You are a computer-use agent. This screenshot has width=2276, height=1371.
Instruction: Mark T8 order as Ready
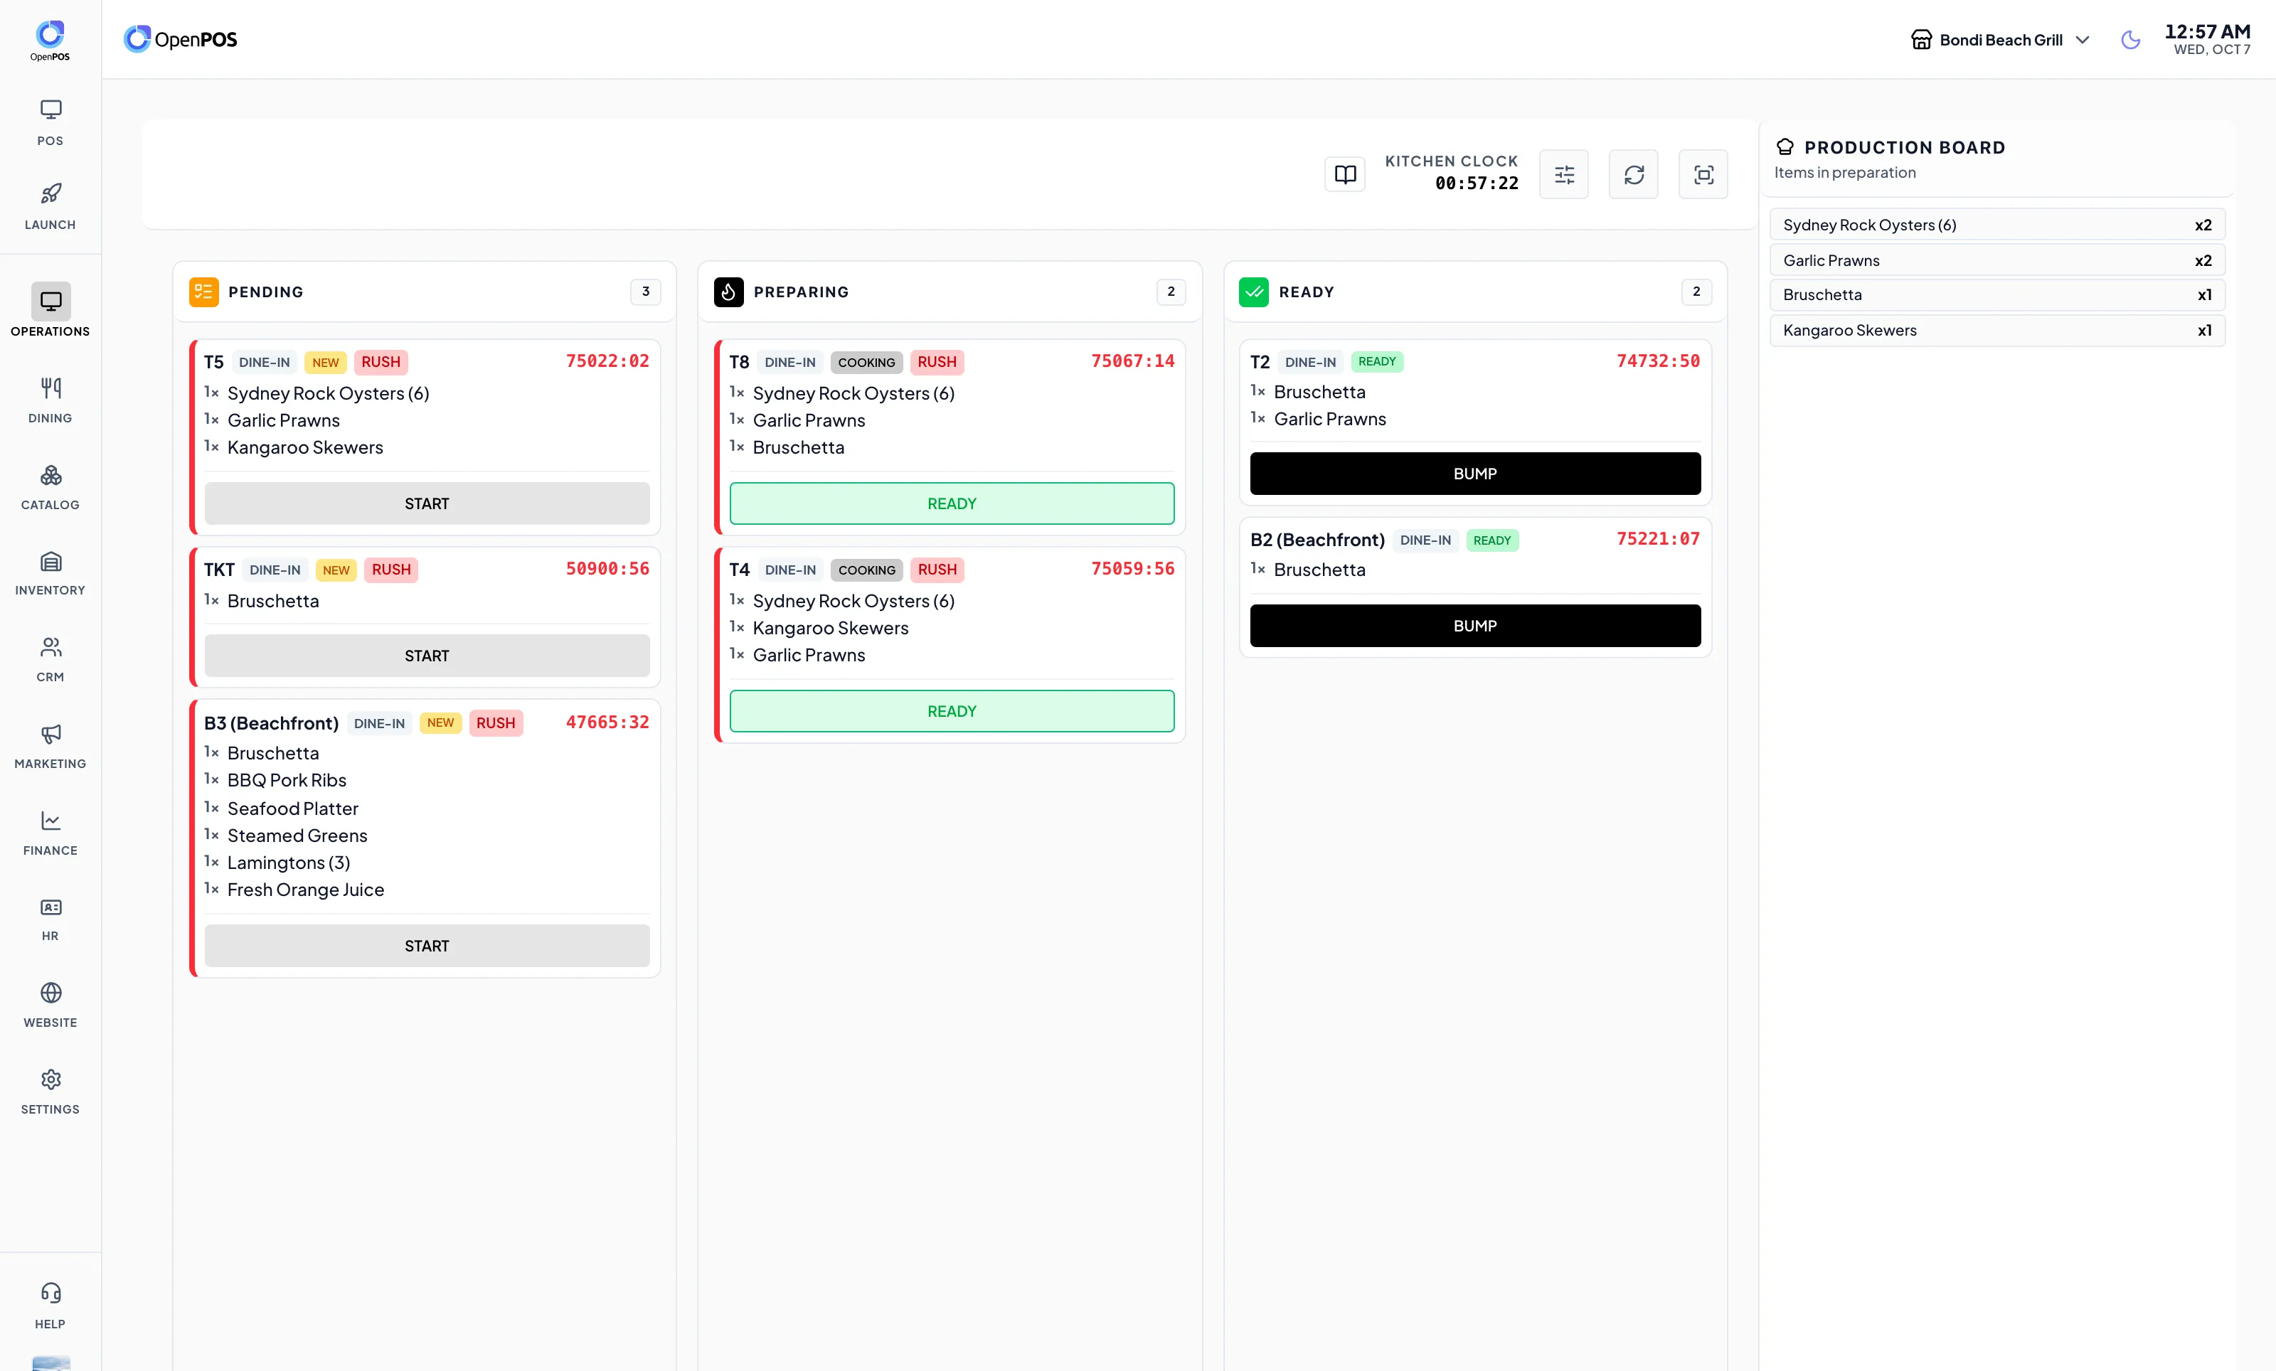click(952, 503)
